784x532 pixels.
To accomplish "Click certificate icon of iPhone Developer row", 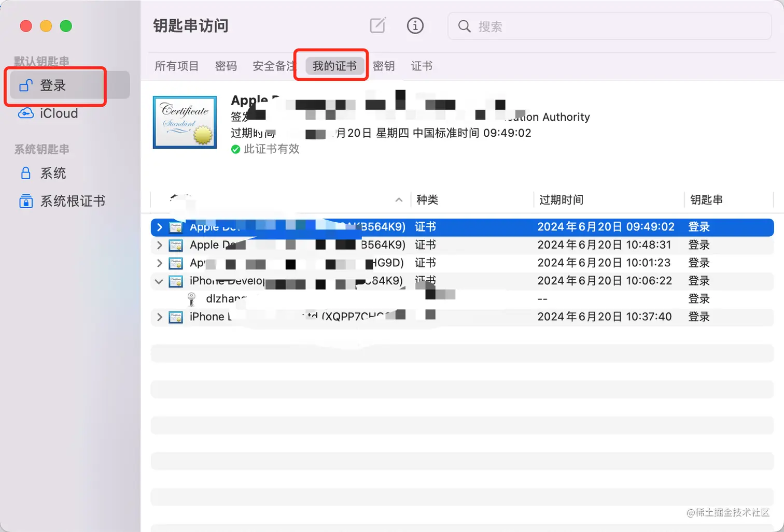I will click(x=176, y=281).
